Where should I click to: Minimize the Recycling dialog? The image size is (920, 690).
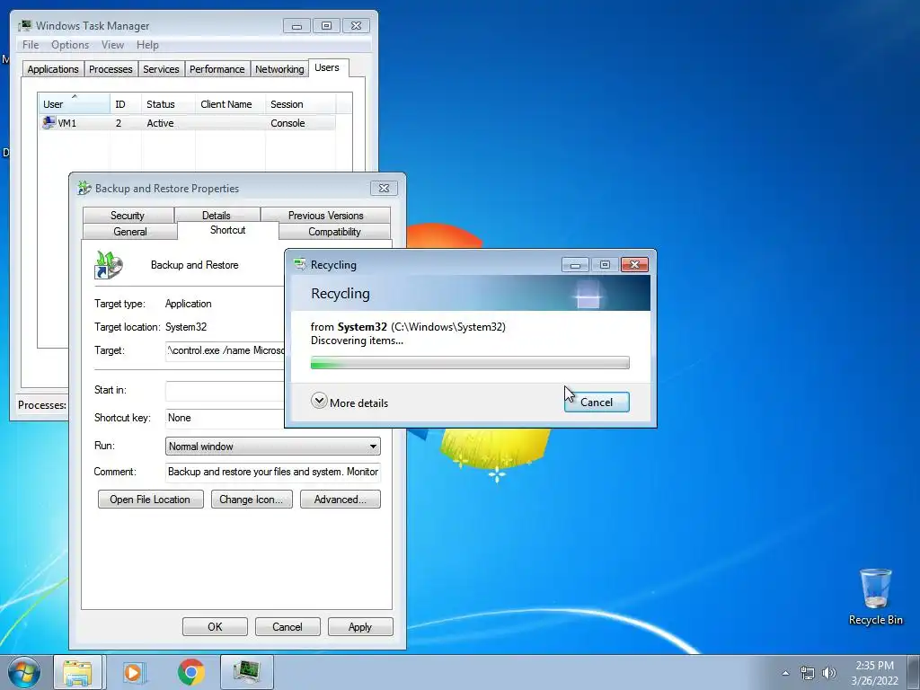[x=575, y=265]
